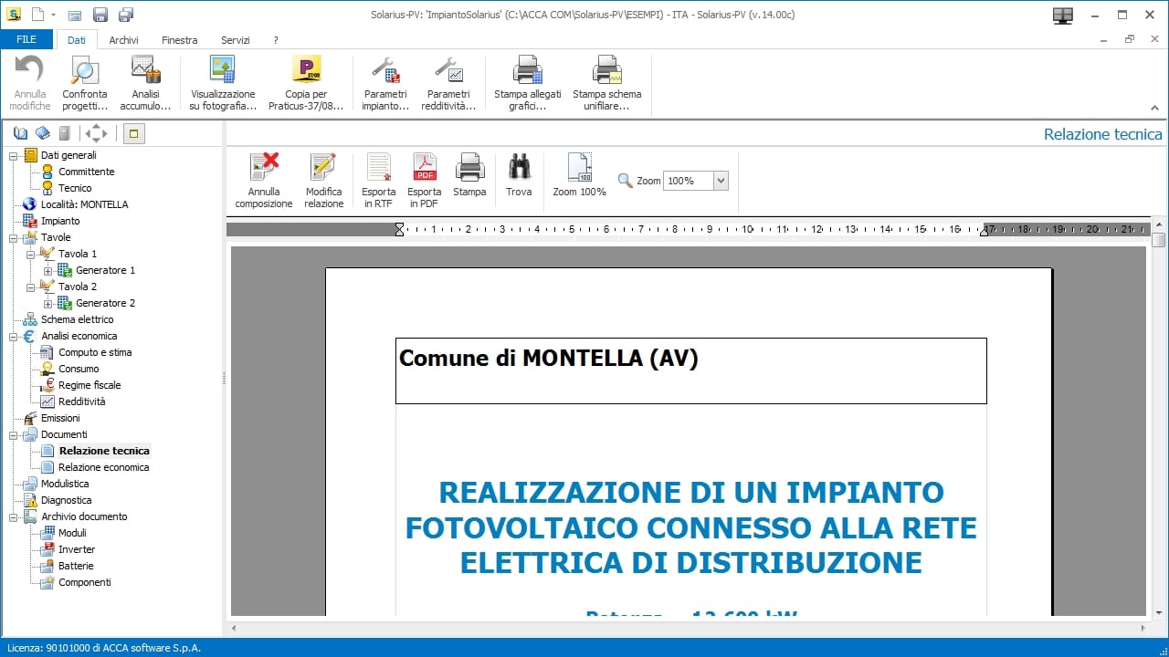Viewport: 1169px width, 657px height.
Task: Select Batterie in Archivio documento
Action: pyautogui.click(x=76, y=566)
